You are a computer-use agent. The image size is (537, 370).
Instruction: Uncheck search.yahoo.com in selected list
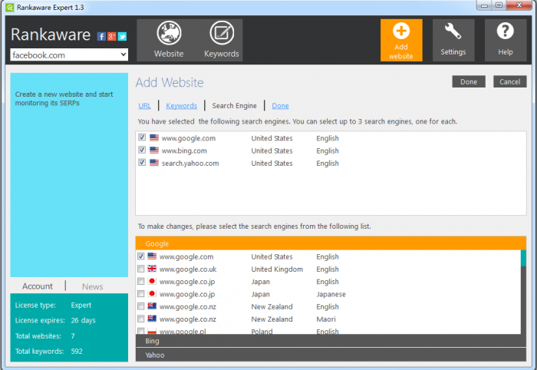coord(142,163)
